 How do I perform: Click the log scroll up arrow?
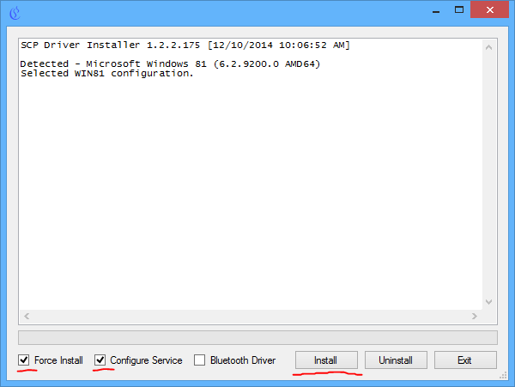coord(488,47)
